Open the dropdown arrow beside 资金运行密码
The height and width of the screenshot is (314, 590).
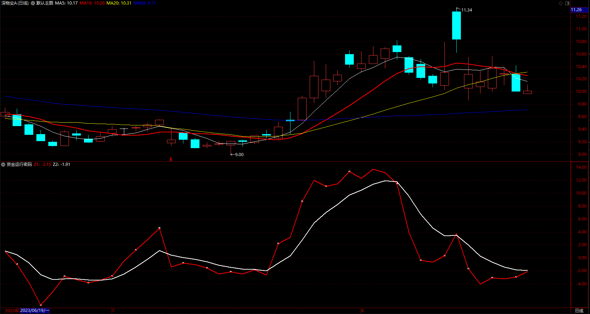[3, 165]
